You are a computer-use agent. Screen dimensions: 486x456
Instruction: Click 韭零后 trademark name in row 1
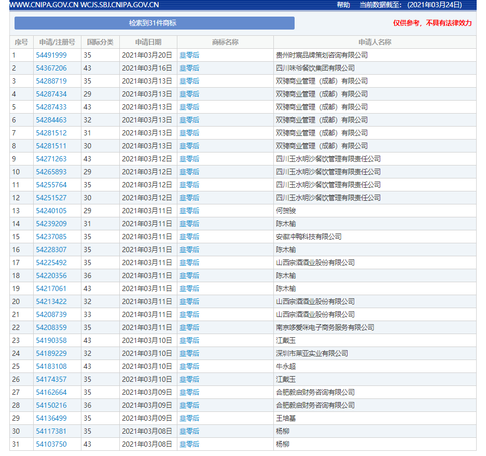click(x=189, y=55)
